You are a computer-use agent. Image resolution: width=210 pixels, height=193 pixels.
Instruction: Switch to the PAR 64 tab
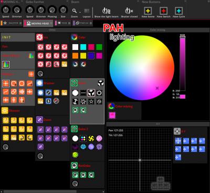(83, 23)
